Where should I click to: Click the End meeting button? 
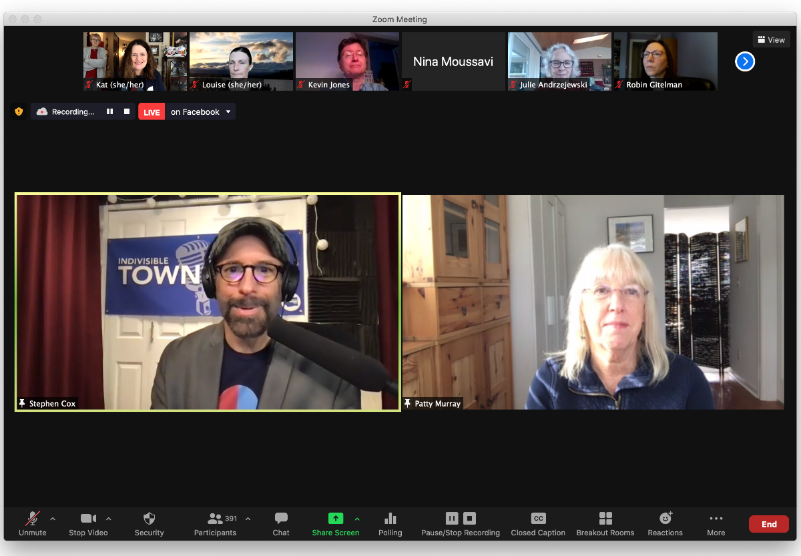[768, 524]
